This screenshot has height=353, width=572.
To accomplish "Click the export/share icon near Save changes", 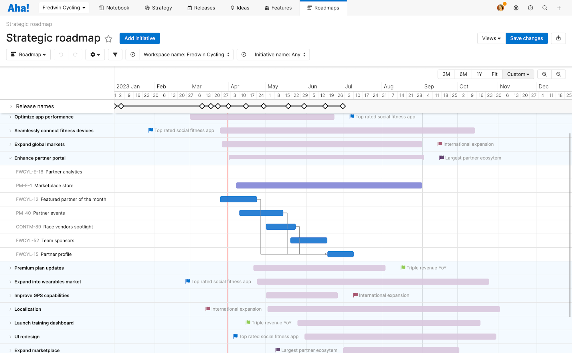I will [x=558, y=38].
